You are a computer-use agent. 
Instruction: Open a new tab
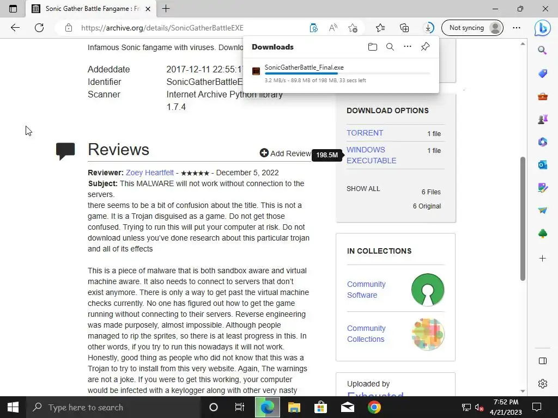pos(166,9)
